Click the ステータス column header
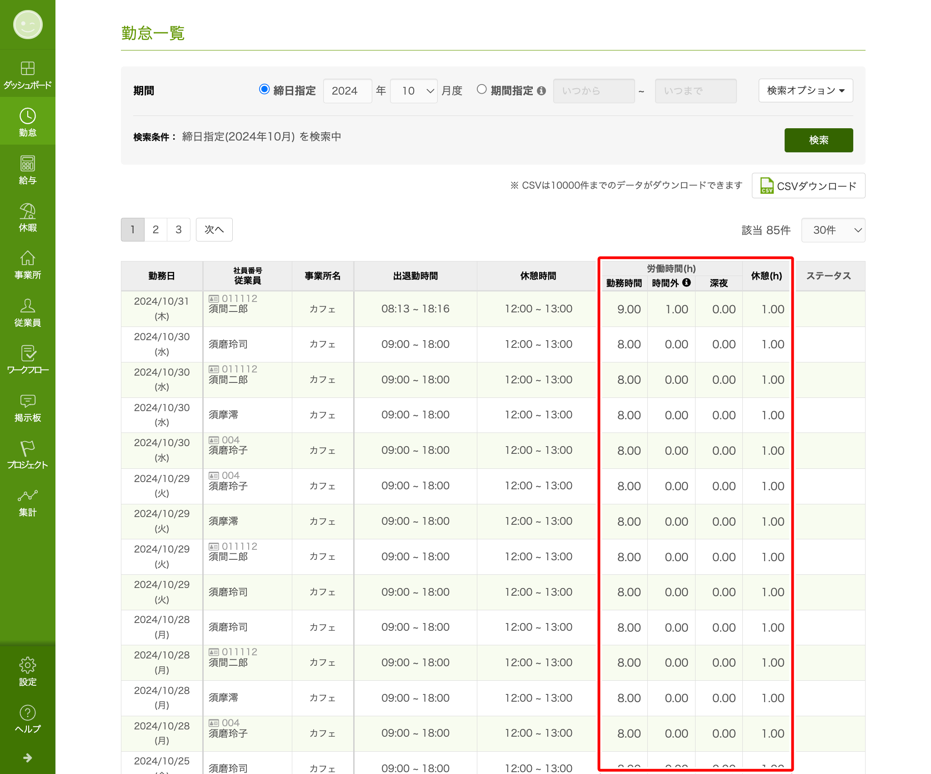The width and height of the screenshot is (931, 774). pos(828,276)
